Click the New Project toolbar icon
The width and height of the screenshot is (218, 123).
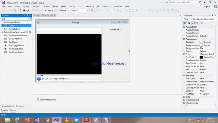coord(15,10)
